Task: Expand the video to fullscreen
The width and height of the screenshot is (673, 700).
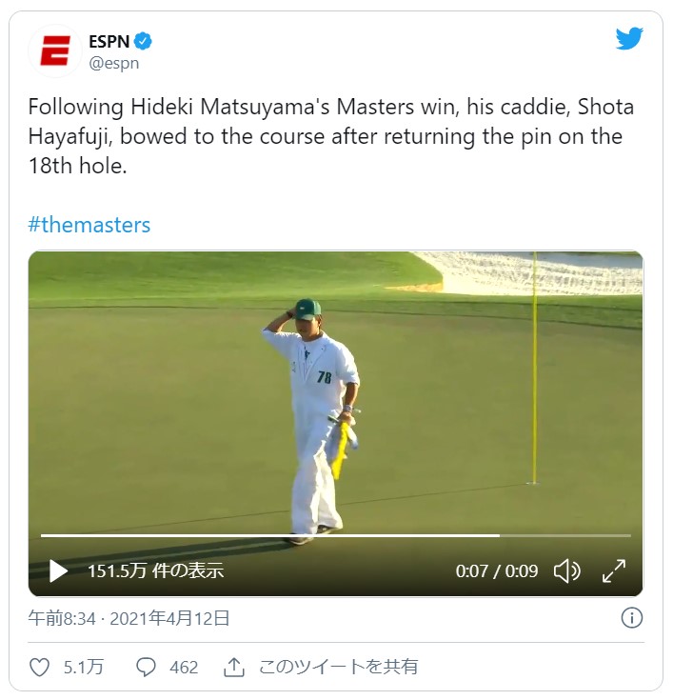Action: (x=614, y=571)
